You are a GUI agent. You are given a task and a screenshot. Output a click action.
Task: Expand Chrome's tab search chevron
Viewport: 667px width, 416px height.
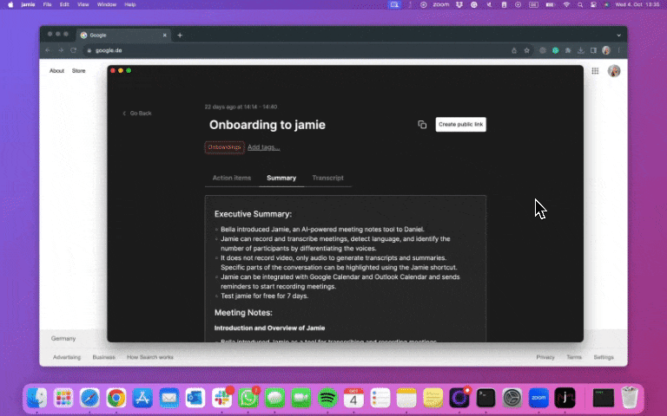tap(619, 36)
